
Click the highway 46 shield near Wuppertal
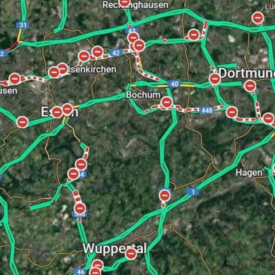tap(80, 272)
